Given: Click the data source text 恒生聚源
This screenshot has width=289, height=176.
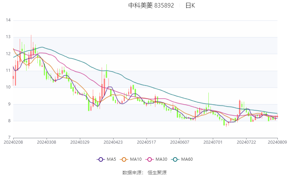Looking at the screenshot, I should tap(157, 173).
